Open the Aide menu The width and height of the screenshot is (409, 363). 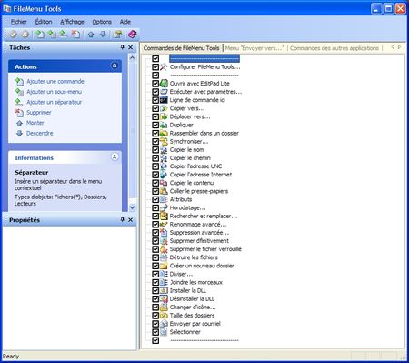click(125, 22)
